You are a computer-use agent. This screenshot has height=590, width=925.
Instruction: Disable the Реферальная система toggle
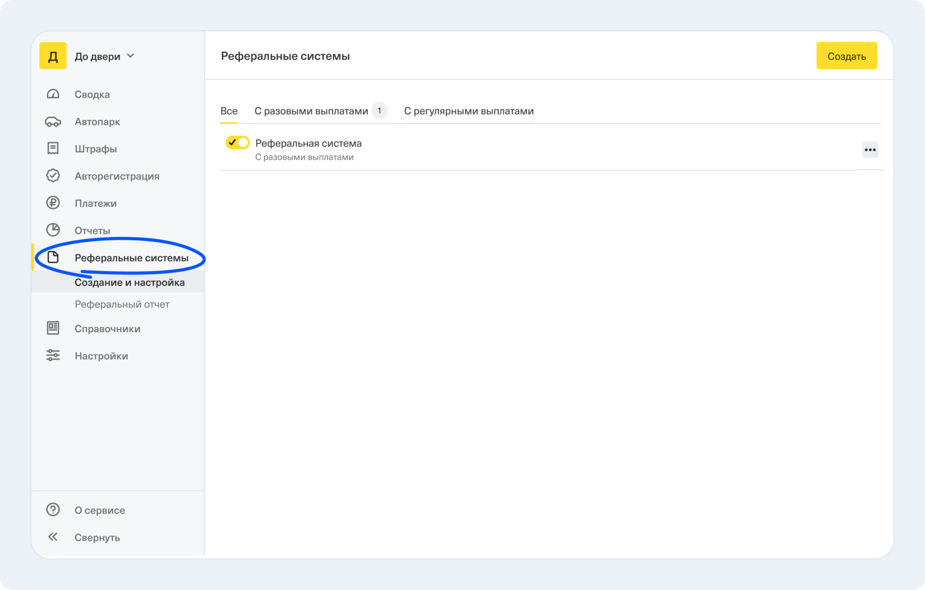(x=237, y=143)
